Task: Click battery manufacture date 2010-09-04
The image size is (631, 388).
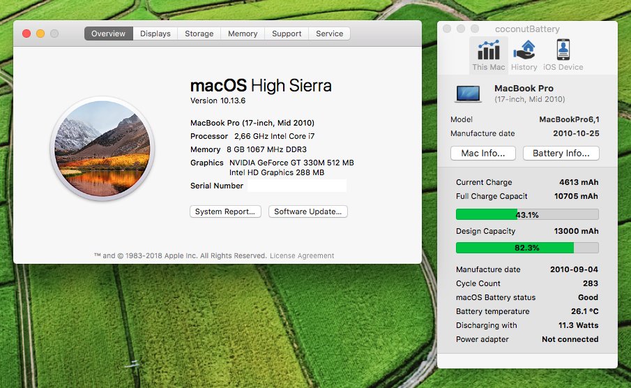Action: 575,269
